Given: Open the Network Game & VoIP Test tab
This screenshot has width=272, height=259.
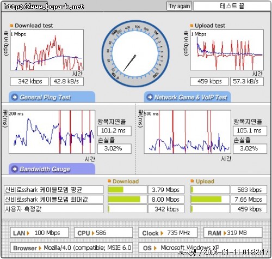Looking at the screenshot, I should [x=188, y=97].
